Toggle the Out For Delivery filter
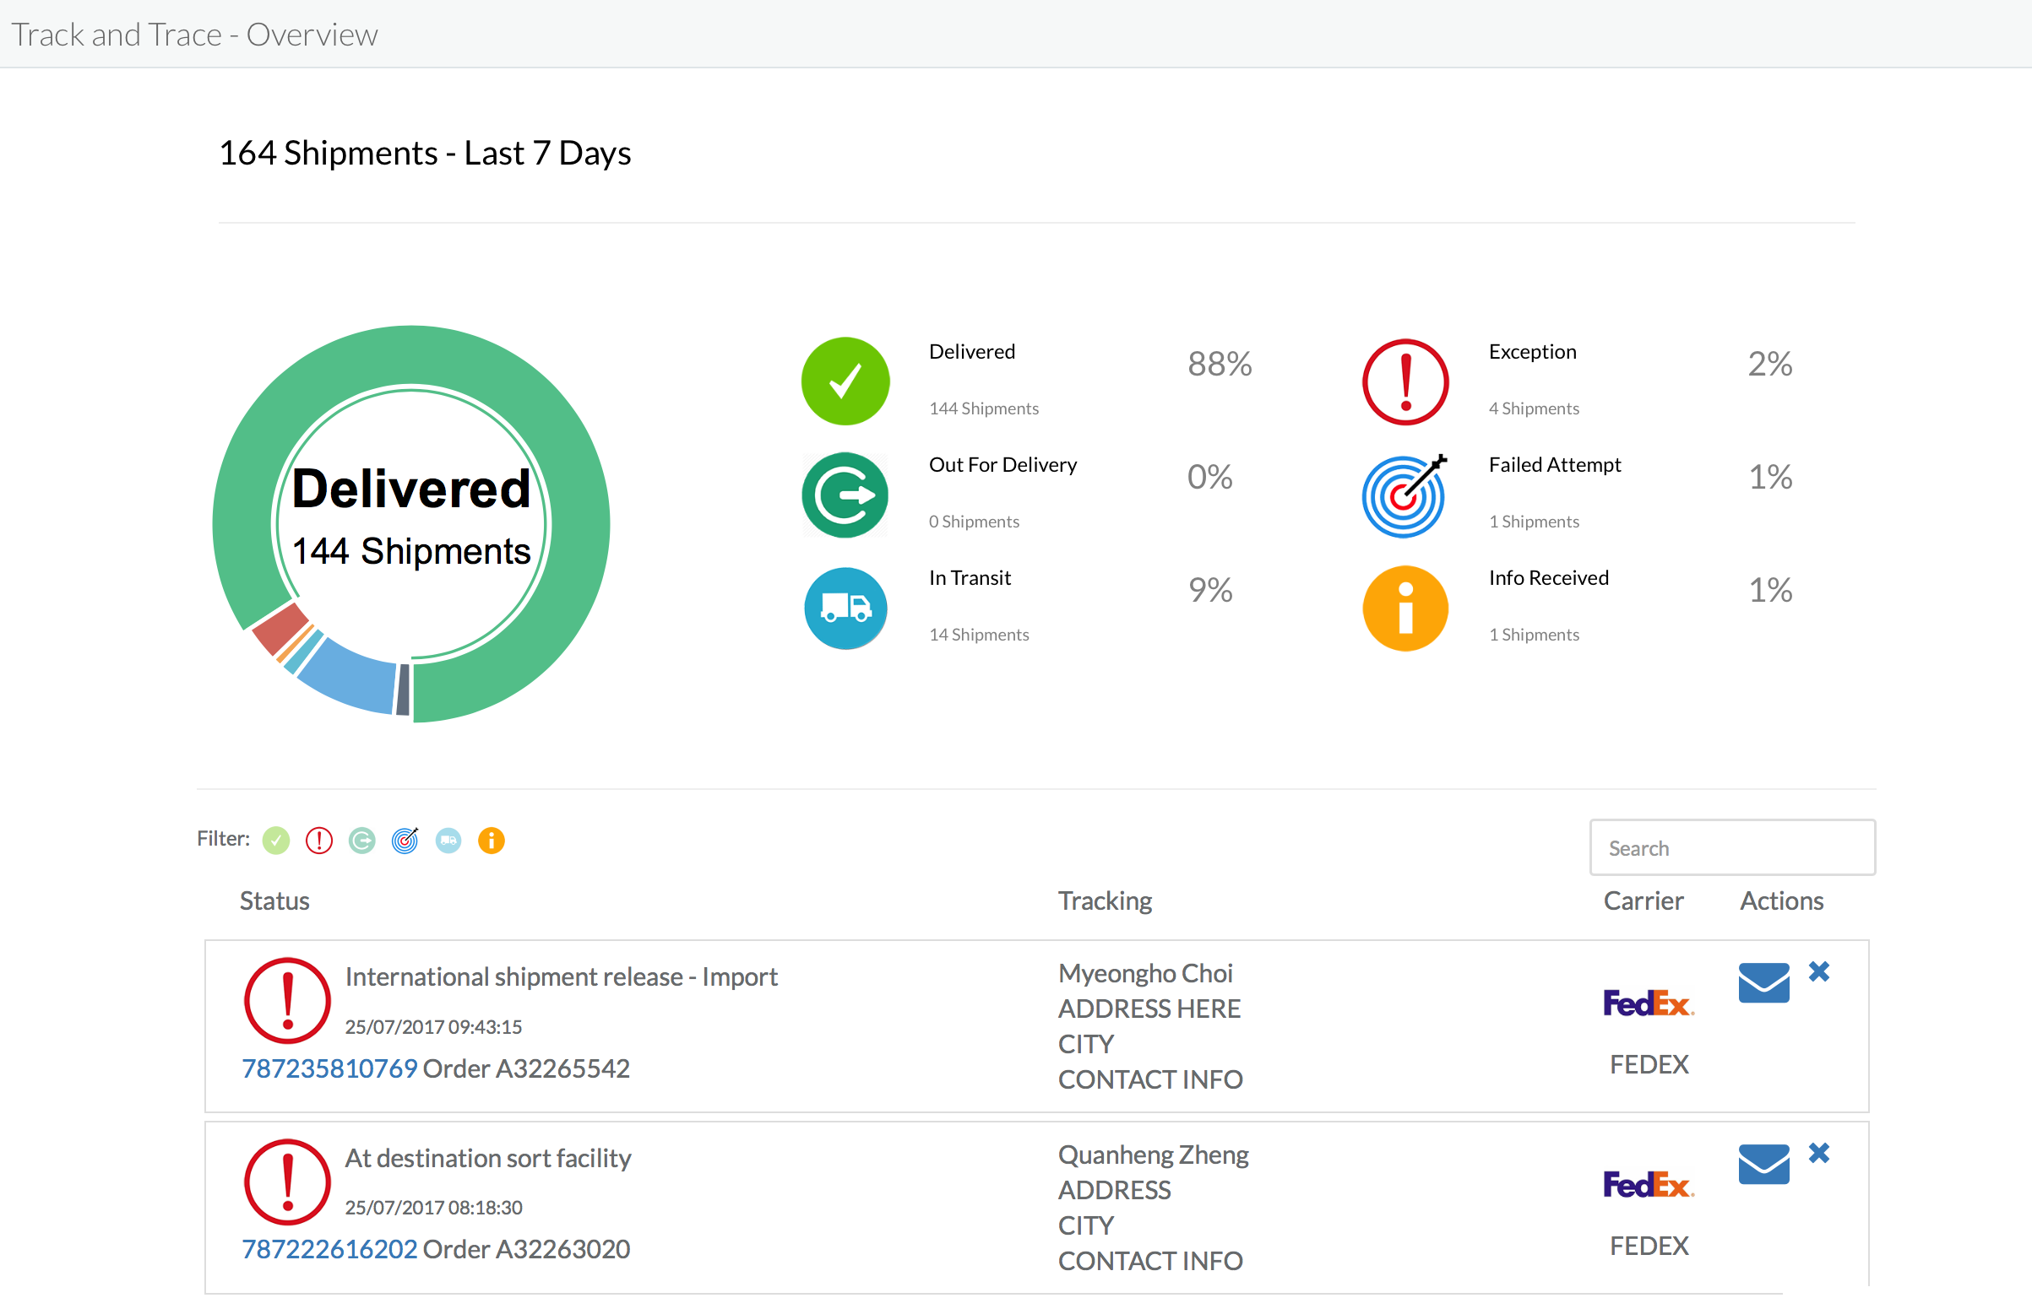 pyautogui.click(x=362, y=841)
